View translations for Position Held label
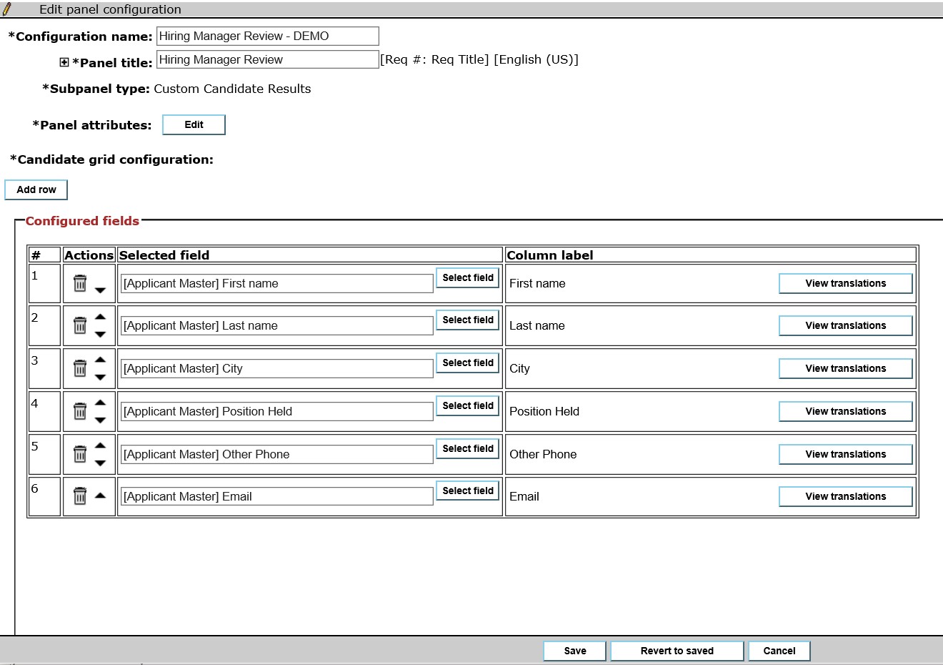Image resolution: width=943 pixels, height=665 pixels. [x=846, y=411]
